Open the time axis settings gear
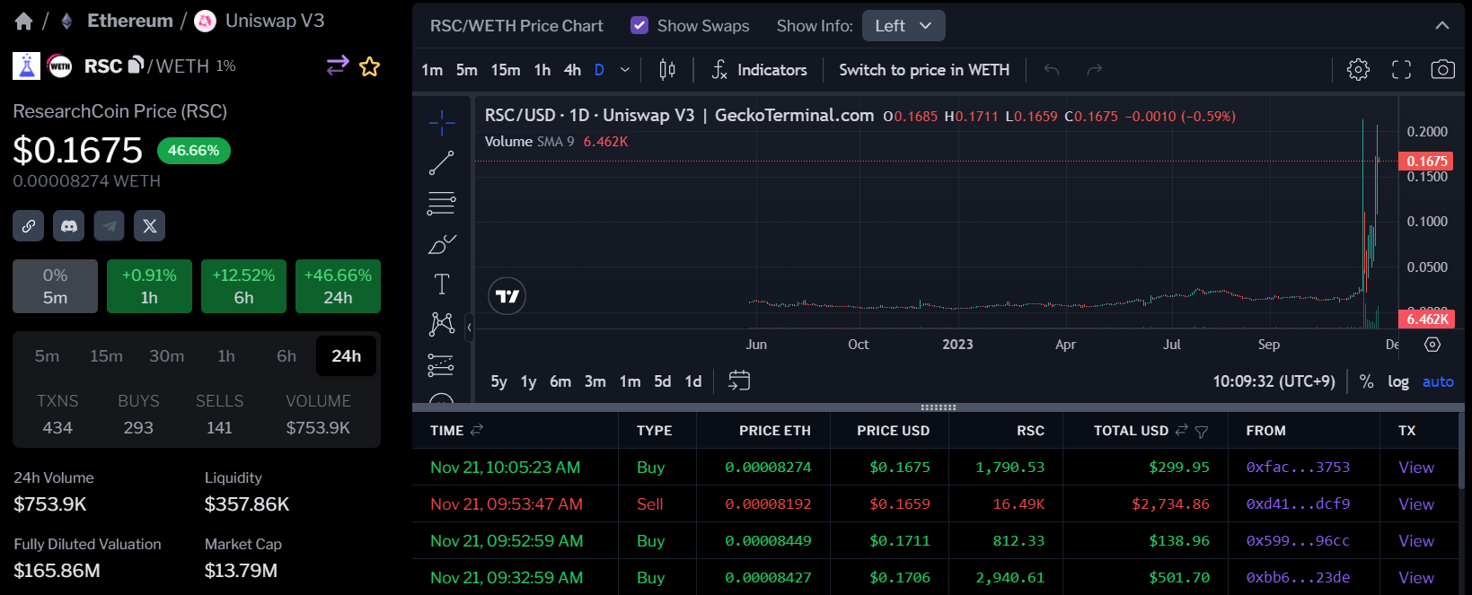The image size is (1472, 595). tap(1432, 345)
